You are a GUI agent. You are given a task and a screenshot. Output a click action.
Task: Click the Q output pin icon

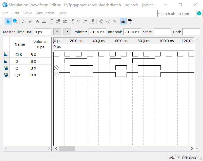pyautogui.click(x=6, y=68)
